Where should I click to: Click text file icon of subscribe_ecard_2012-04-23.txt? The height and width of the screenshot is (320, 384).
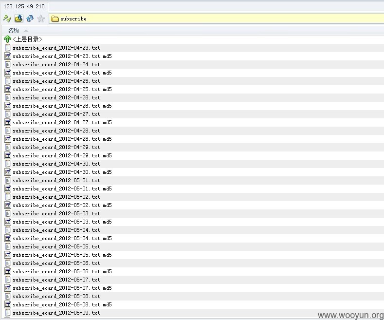point(8,48)
